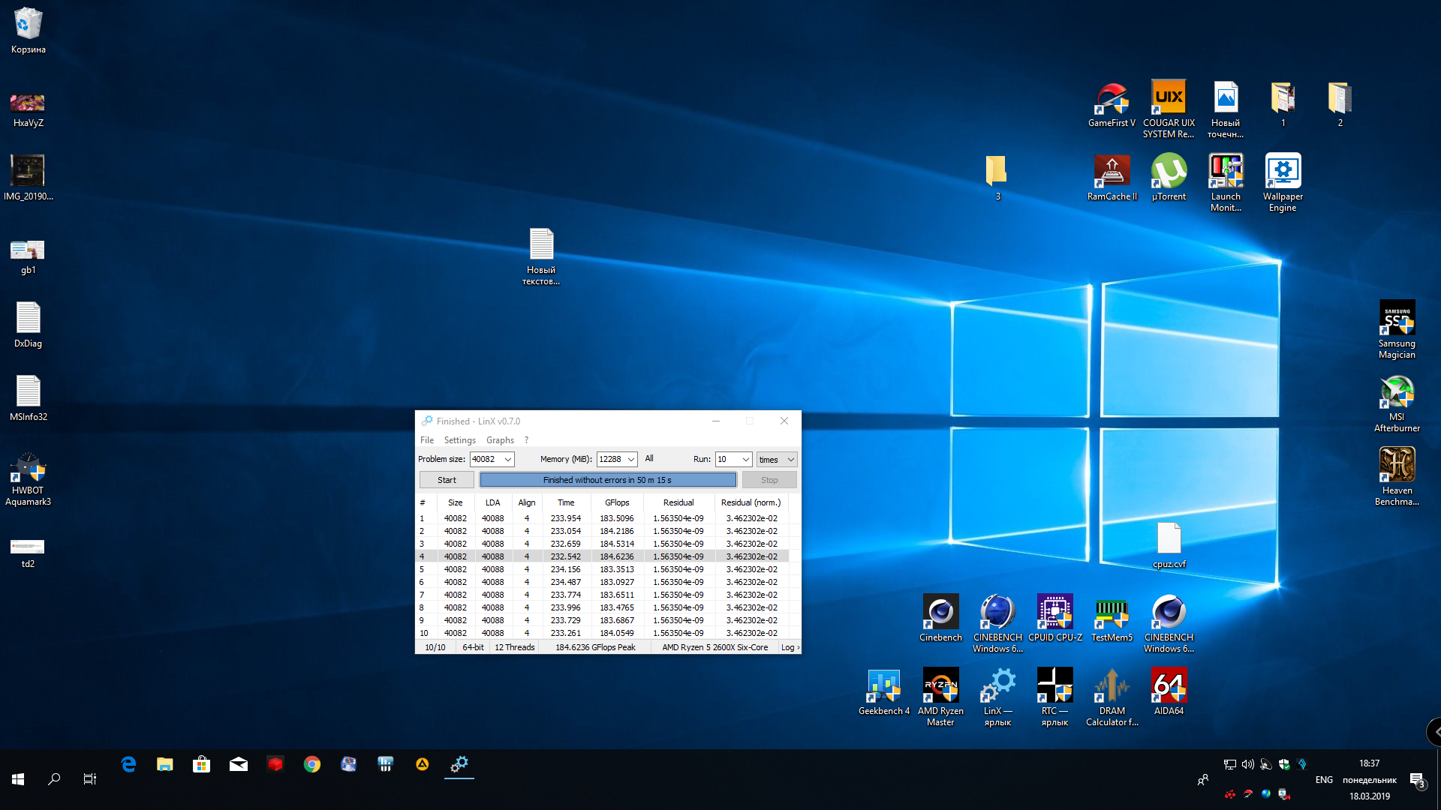The width and height of the screenshot is (1441, 810).
Task: Open the Geekbench 4 shortcut
Action: [x=883, y=686]
